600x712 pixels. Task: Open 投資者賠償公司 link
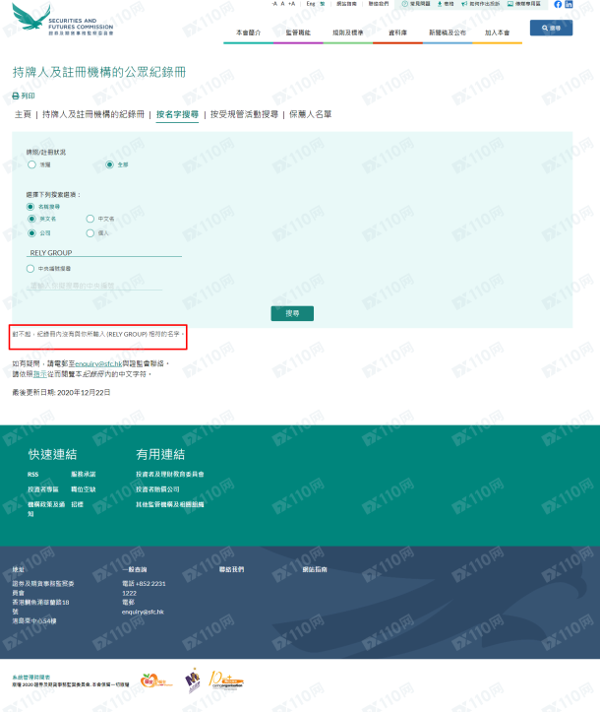[x=157, y=489]
